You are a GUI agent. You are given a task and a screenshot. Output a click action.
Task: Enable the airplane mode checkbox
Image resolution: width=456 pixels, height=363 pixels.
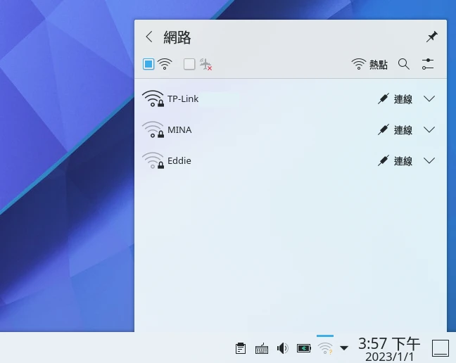(189, 64)
